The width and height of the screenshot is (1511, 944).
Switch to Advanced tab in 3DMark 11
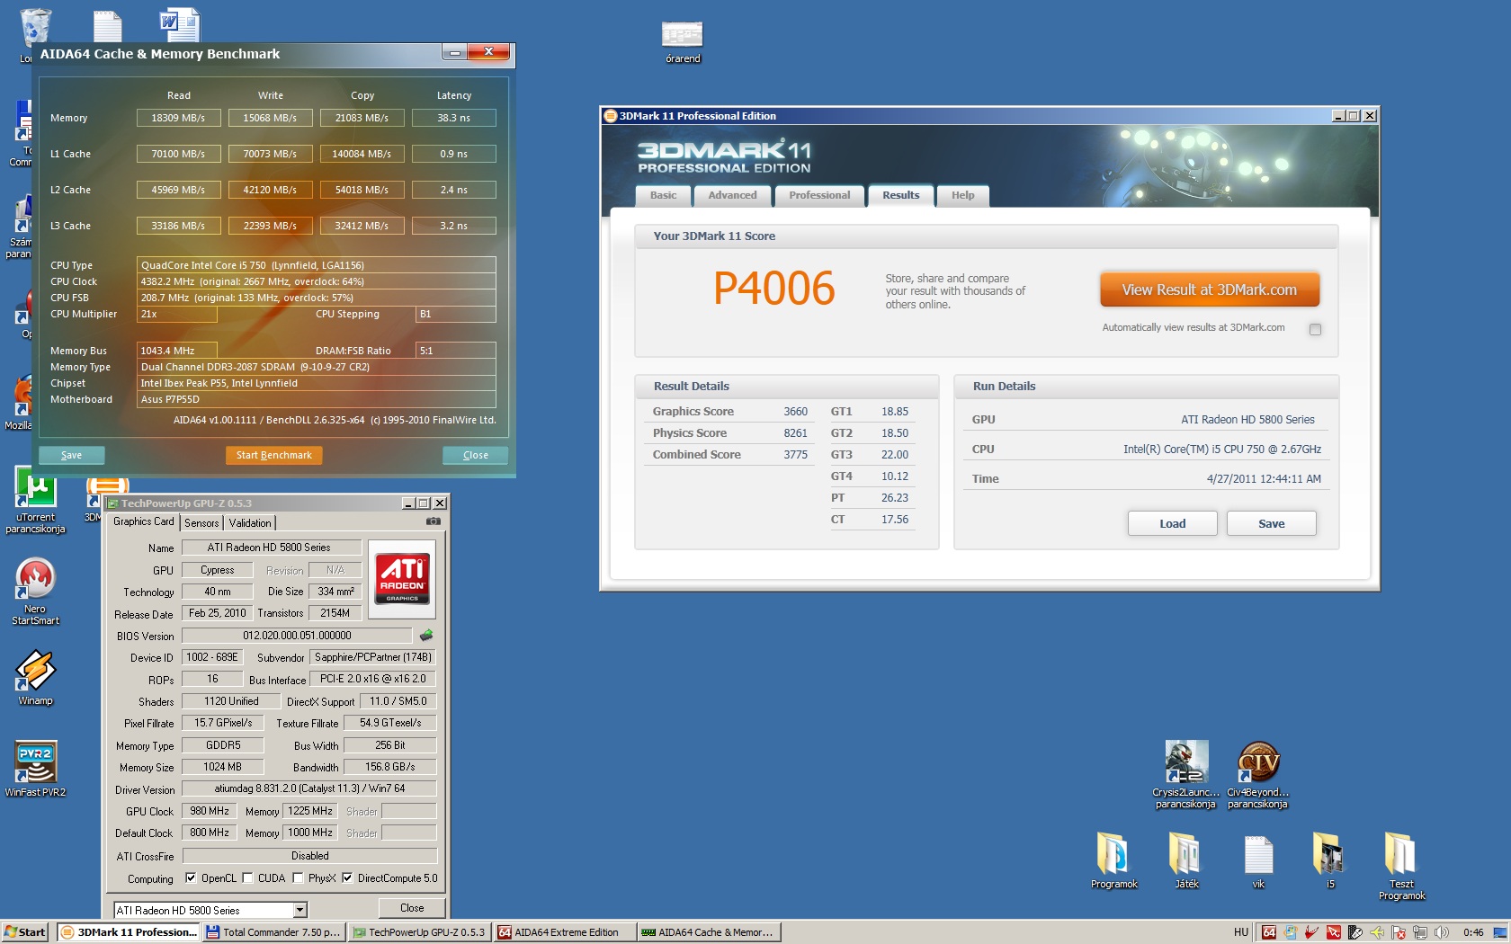pos(732,196)
